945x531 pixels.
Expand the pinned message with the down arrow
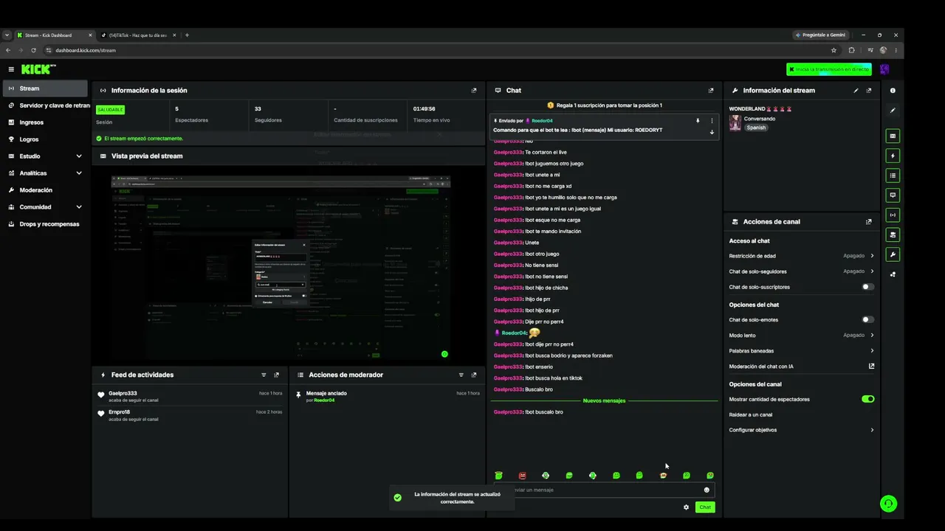(712, 132)
